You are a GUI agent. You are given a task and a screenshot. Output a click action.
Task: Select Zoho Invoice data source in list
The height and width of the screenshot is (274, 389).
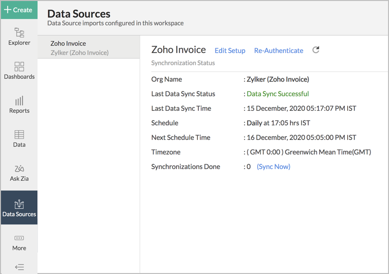pyautogui.click(x=88, y=47)
